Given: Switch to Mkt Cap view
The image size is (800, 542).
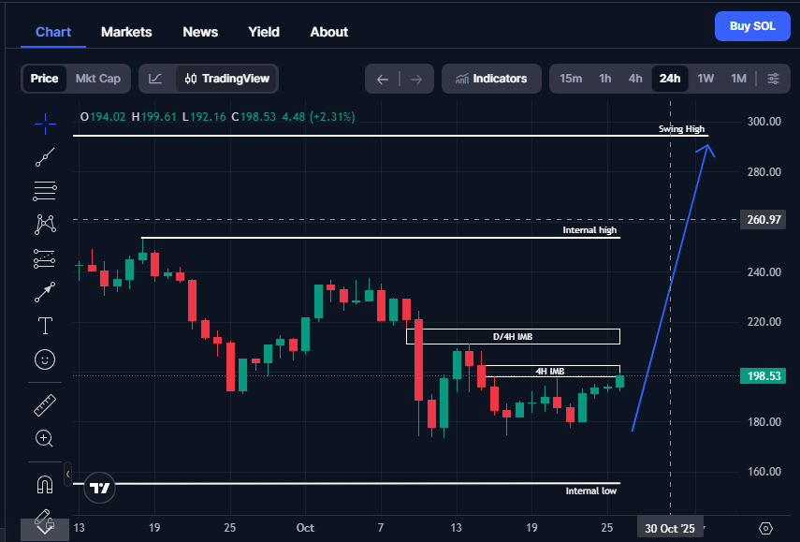Looking at the screenshot, I should 97,79.
